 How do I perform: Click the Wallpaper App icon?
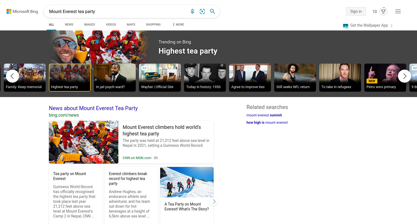click(346, 26)
